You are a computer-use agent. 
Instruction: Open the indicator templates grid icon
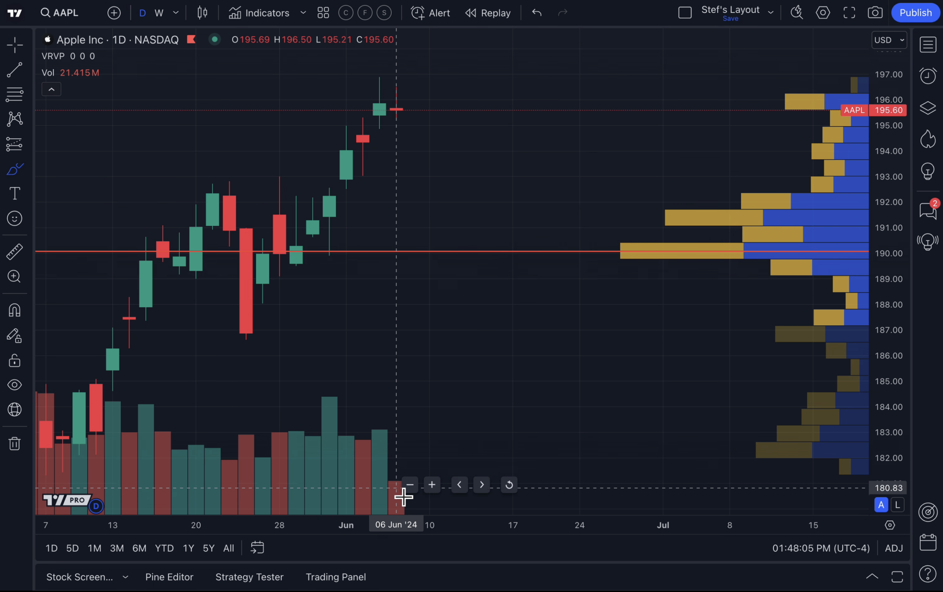point(323,13)
